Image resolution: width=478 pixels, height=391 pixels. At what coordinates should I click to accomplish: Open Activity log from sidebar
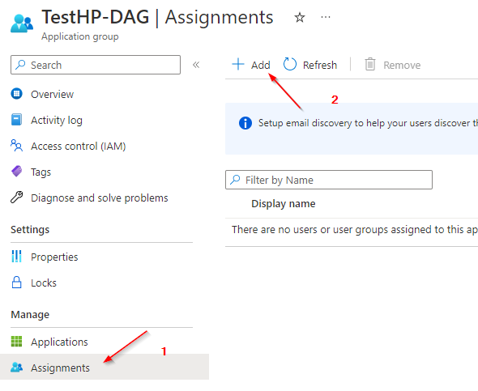(x=57, y=121)
